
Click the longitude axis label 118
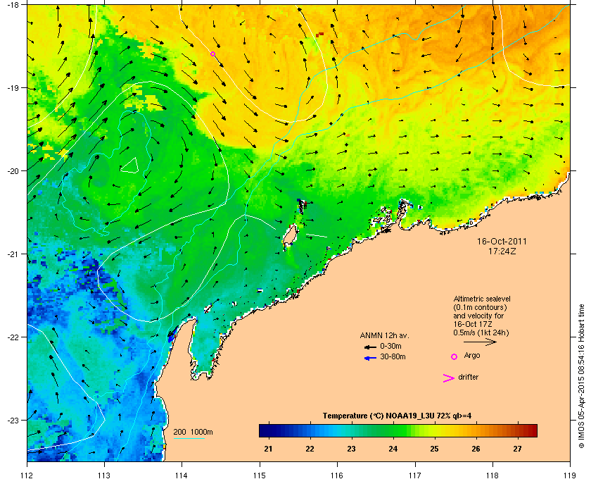click(x=493, y=475)
